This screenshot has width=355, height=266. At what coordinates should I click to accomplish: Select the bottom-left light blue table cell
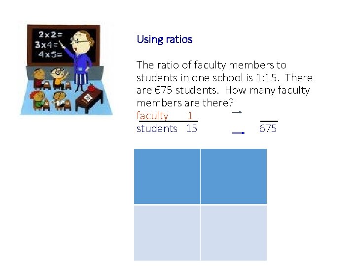167,233
